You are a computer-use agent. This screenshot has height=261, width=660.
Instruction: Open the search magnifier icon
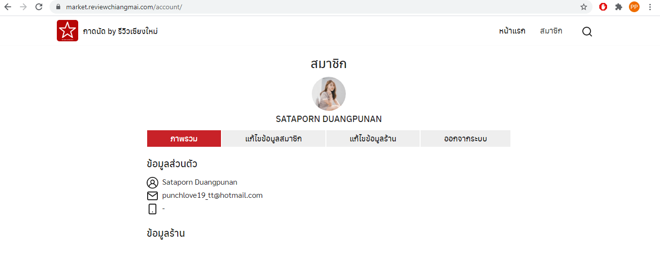(587, 32)
